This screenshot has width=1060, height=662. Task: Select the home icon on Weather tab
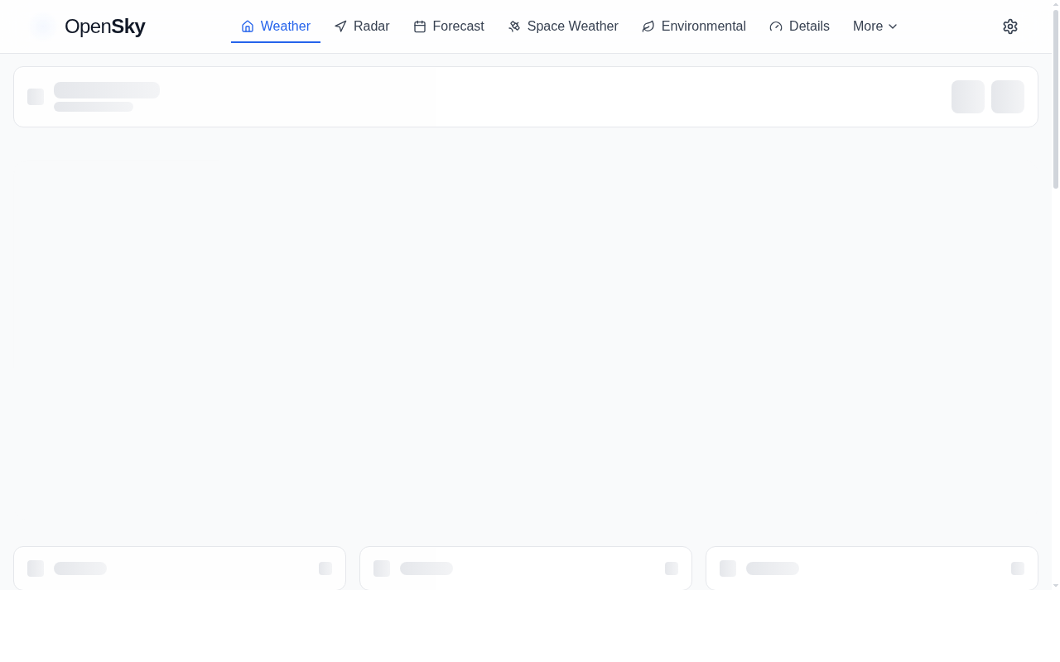click(247, 26)
